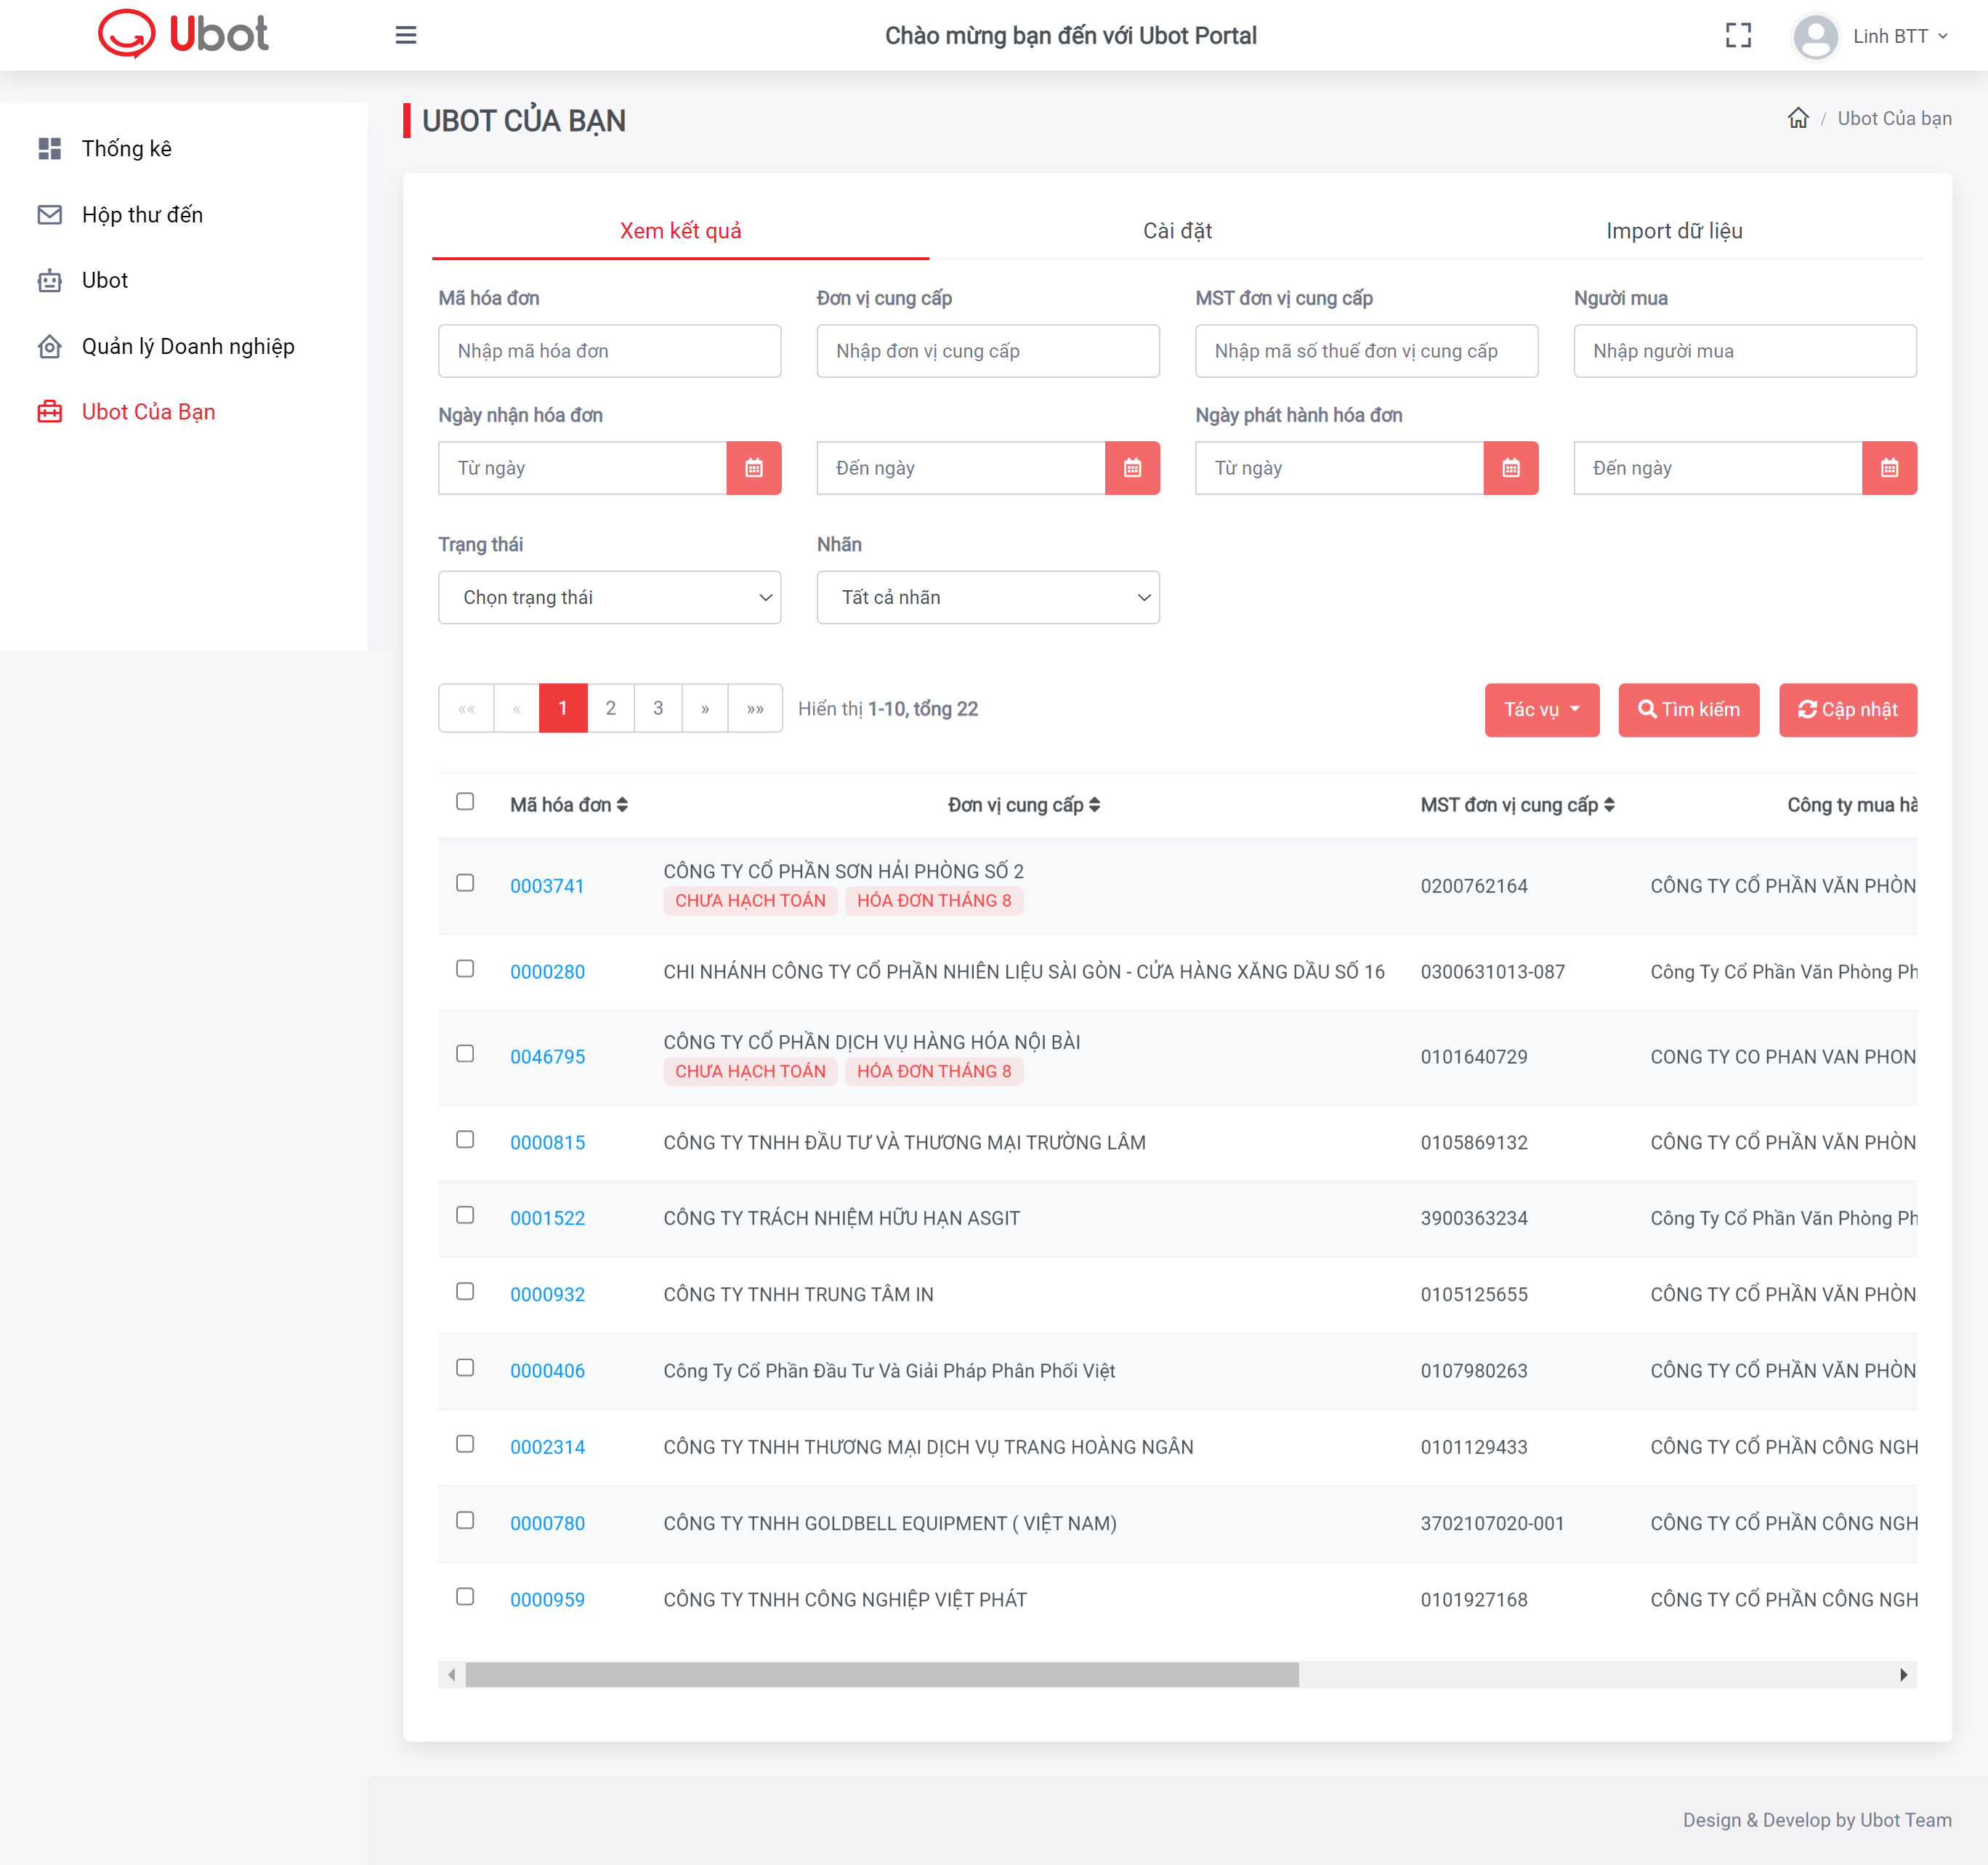The width and height of the screenshot is (1988, 1865).
Task: Enter fullscreen mode via expand icon
Action: pyautogui.click(x=1738, y=36)
